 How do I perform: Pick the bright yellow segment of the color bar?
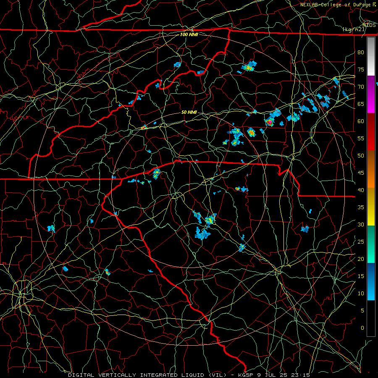click(371, 216)
